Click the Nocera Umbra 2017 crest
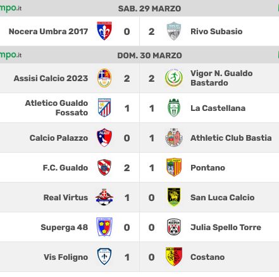 [104, 31]
